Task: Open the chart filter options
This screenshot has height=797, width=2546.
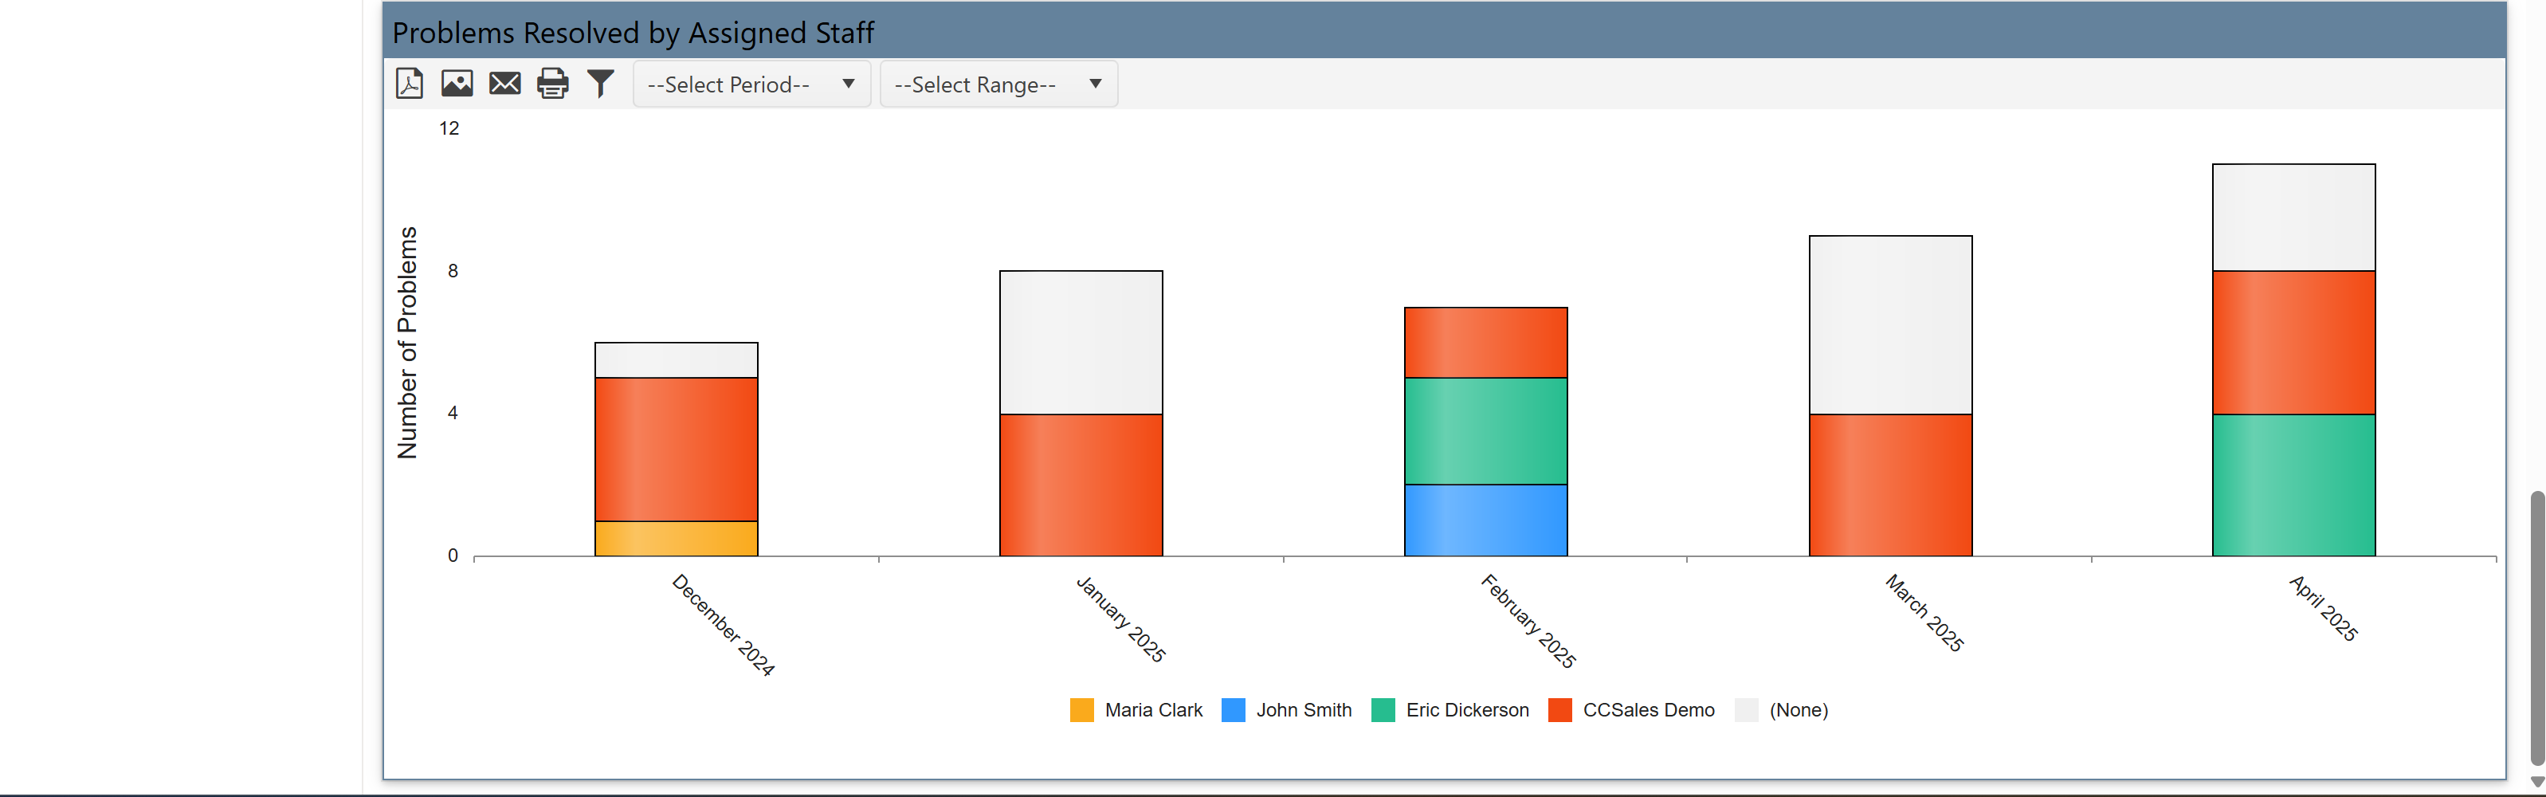Action: [x=599, y=84]
